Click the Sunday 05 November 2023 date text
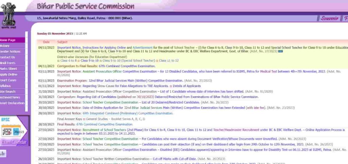Viewport: 348px width, 164px height. point(55,34)
